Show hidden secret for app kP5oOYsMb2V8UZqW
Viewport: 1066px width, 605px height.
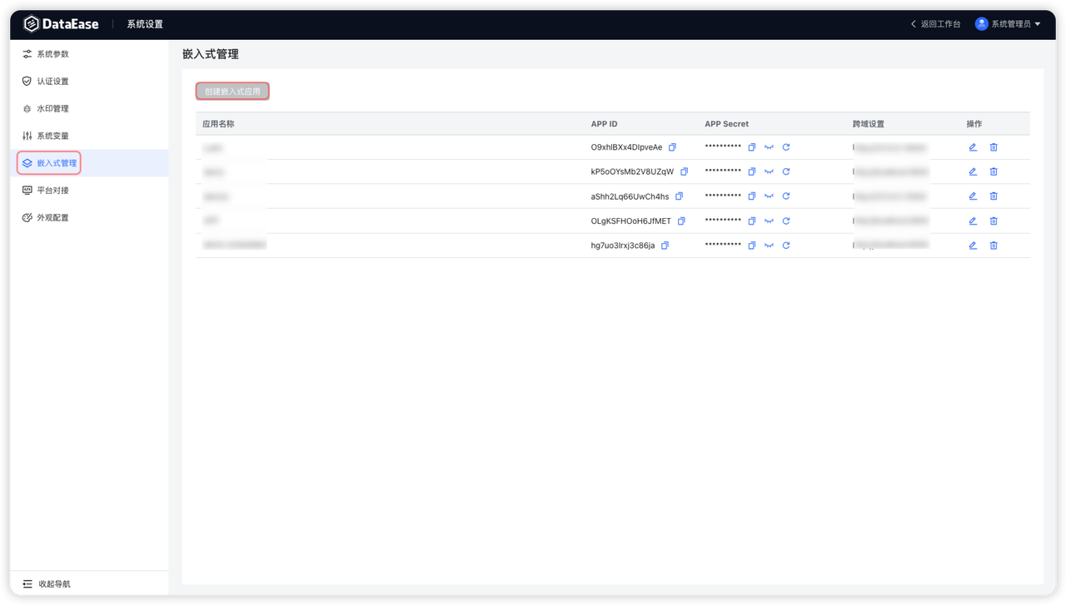click(769, 171)
